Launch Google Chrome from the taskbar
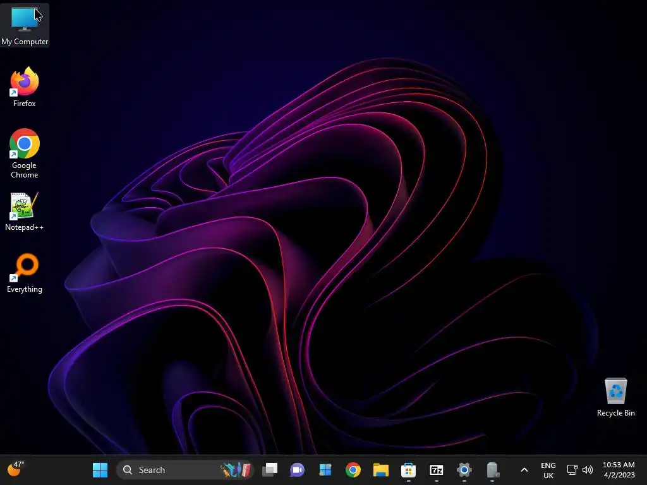 click(353, 470)
